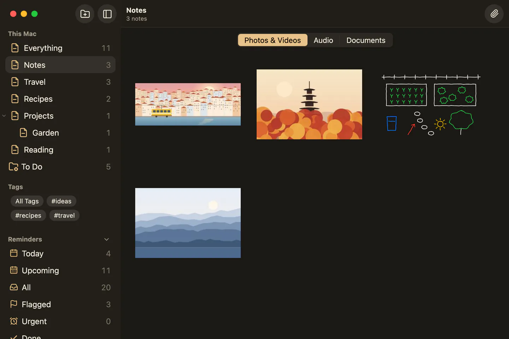Filter by the #travel tag
This screenshot has height=339, width=509.
[64, 215]
